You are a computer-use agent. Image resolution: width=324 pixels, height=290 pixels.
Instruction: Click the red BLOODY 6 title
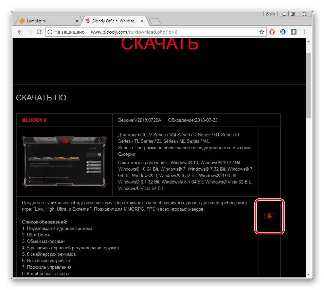34,120
